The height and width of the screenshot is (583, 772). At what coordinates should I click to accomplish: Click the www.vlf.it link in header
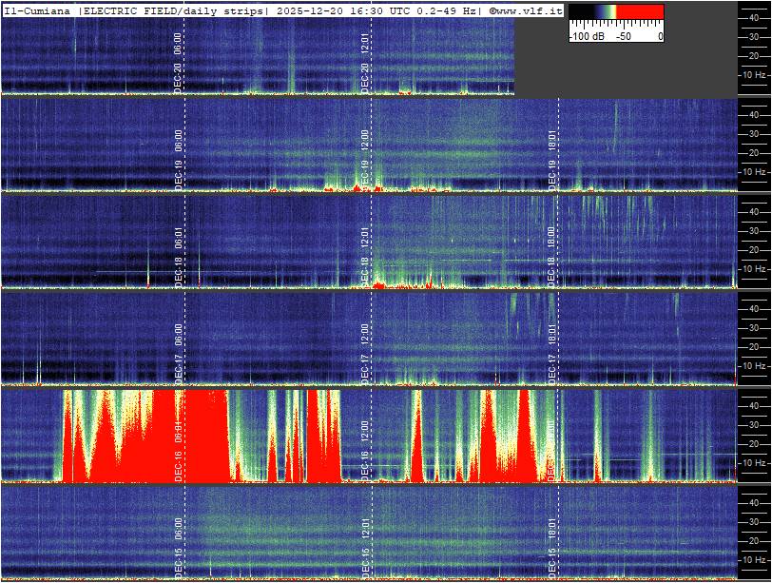[x=529, y=10]
